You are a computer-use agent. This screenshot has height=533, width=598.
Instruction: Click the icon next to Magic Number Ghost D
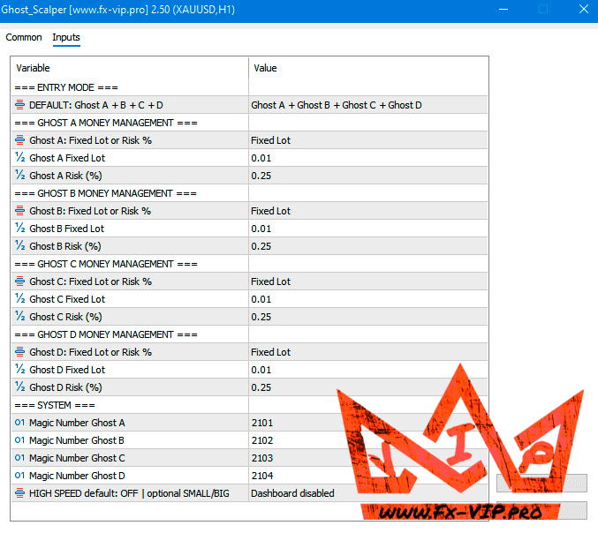tap(19, 476)
